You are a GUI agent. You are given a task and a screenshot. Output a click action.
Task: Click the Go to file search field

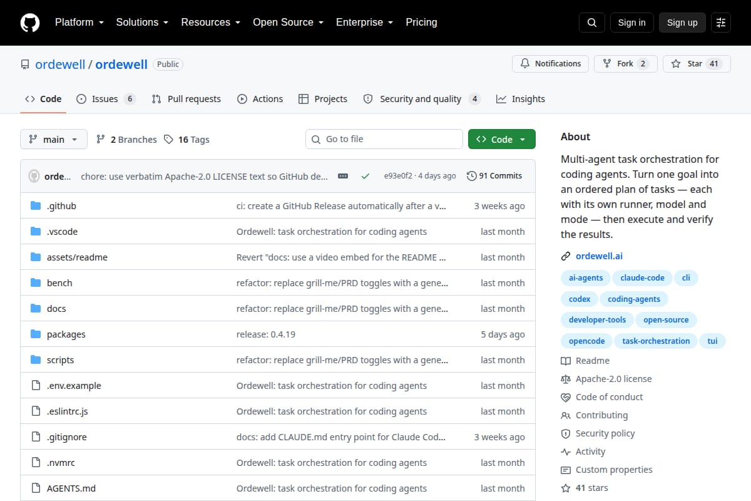tap(384, 139)
